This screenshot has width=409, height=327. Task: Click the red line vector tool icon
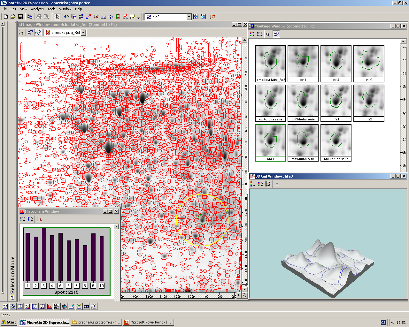[x=88, y=17]
